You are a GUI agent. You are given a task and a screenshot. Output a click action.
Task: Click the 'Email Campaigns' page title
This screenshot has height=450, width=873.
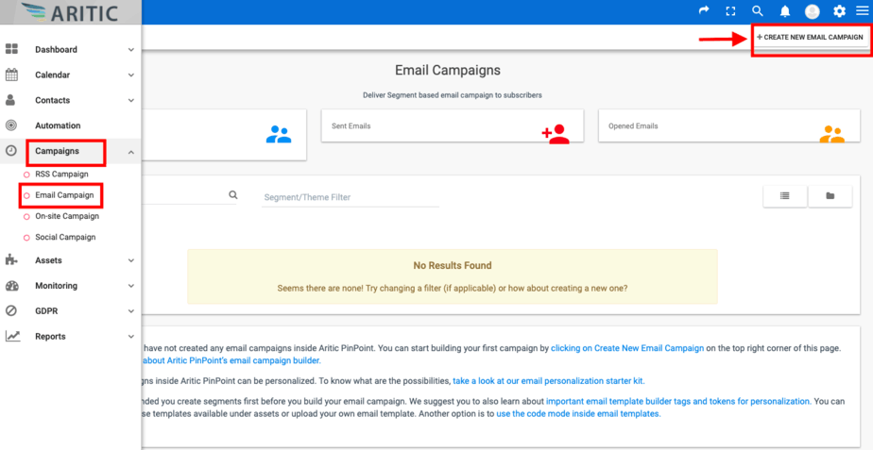[448, 70]
